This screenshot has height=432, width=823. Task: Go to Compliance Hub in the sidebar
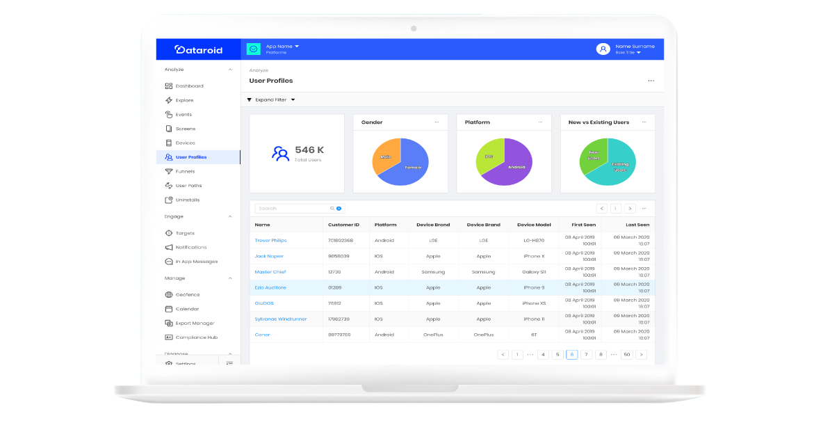[197, 337]
